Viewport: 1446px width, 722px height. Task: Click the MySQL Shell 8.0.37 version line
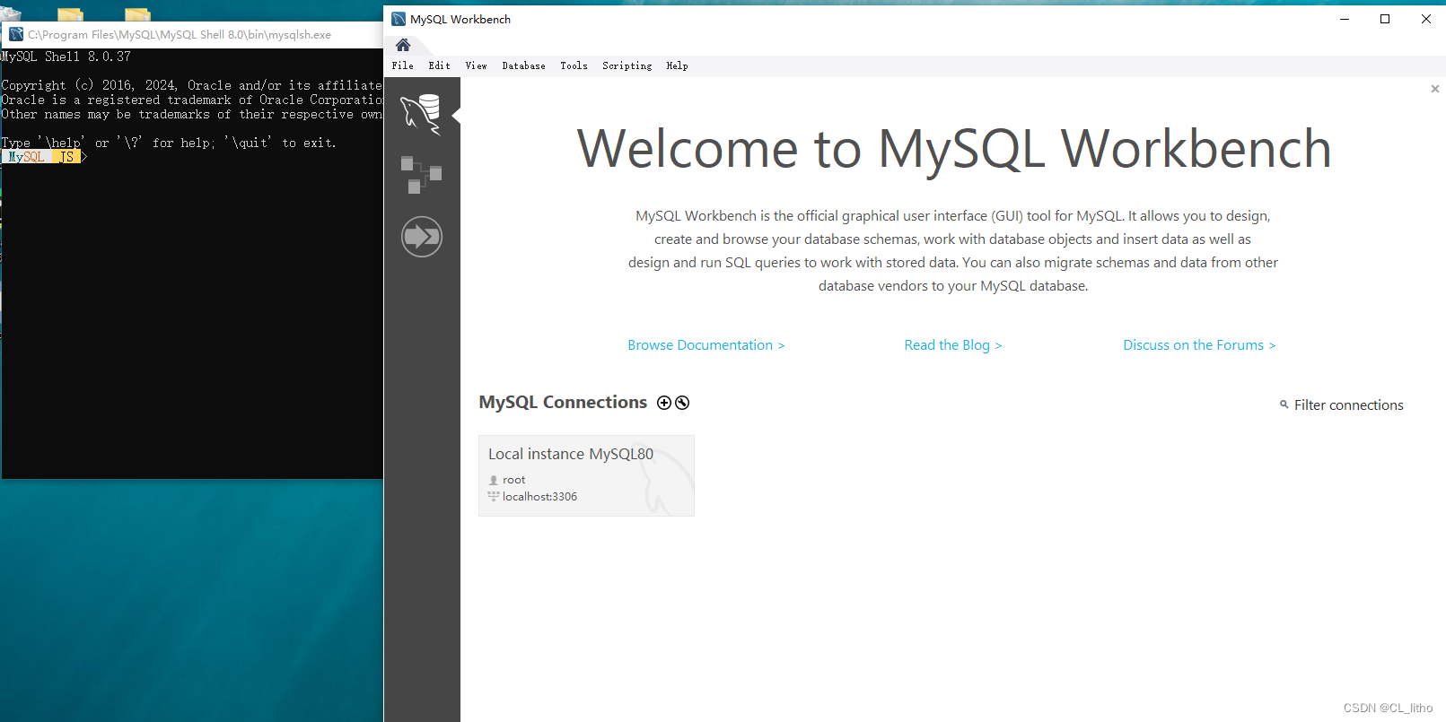(x=66, y=57)
